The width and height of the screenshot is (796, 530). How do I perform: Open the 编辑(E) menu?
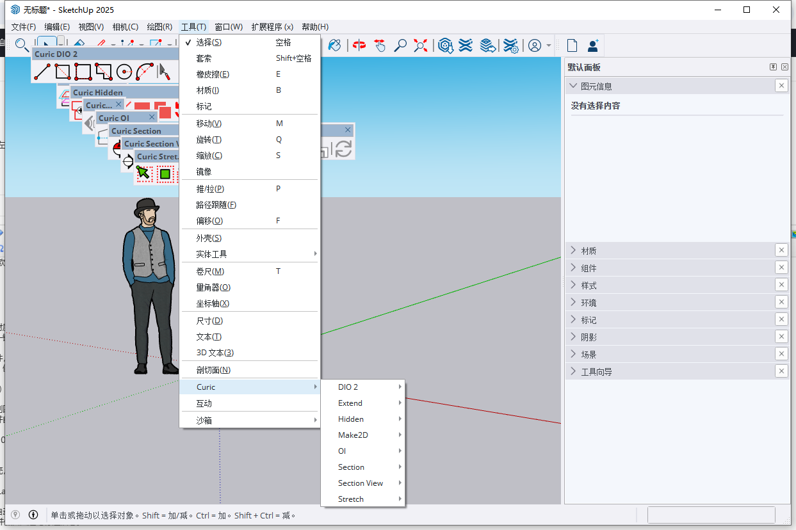[x=57, y=27]
